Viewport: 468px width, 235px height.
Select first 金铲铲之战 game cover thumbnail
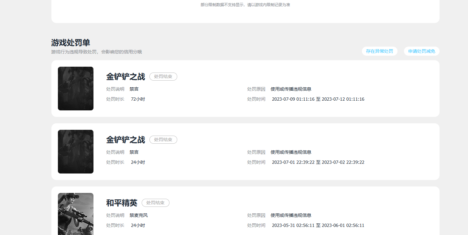[x=76, y=88]
